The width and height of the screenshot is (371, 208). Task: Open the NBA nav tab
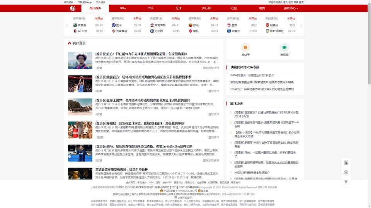[x=123, y=8]
